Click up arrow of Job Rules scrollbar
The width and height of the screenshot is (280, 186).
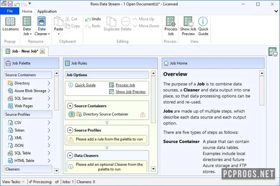coord(153,73)
